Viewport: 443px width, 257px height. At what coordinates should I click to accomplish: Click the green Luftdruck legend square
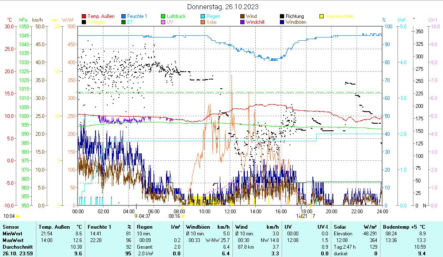[164, 17]
